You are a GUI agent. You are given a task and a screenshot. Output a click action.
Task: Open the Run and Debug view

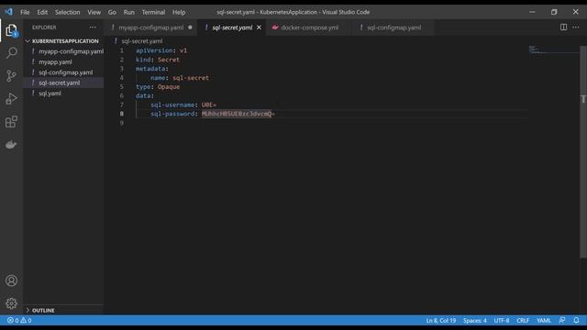tap(11, 99)
